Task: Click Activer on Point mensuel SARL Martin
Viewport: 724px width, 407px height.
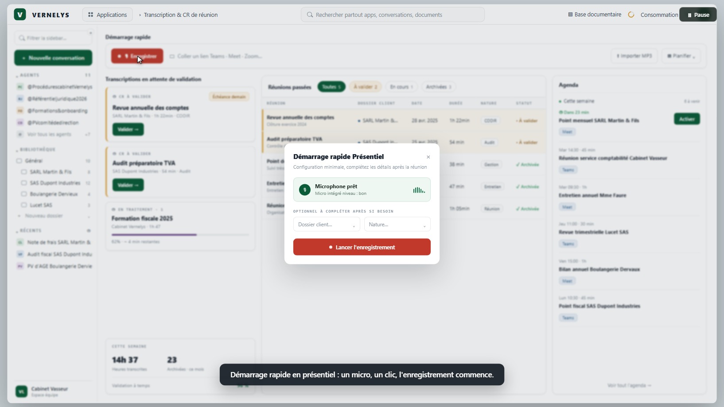Action: [x=687, y=119]
